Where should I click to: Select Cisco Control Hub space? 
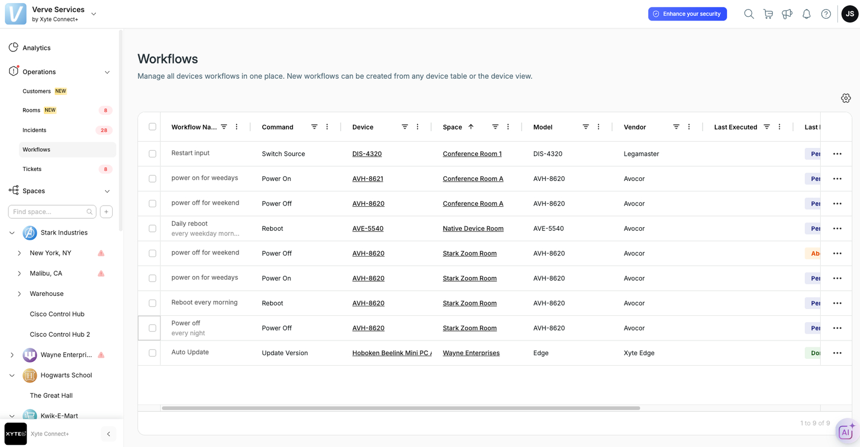click(x=57, y=314)
